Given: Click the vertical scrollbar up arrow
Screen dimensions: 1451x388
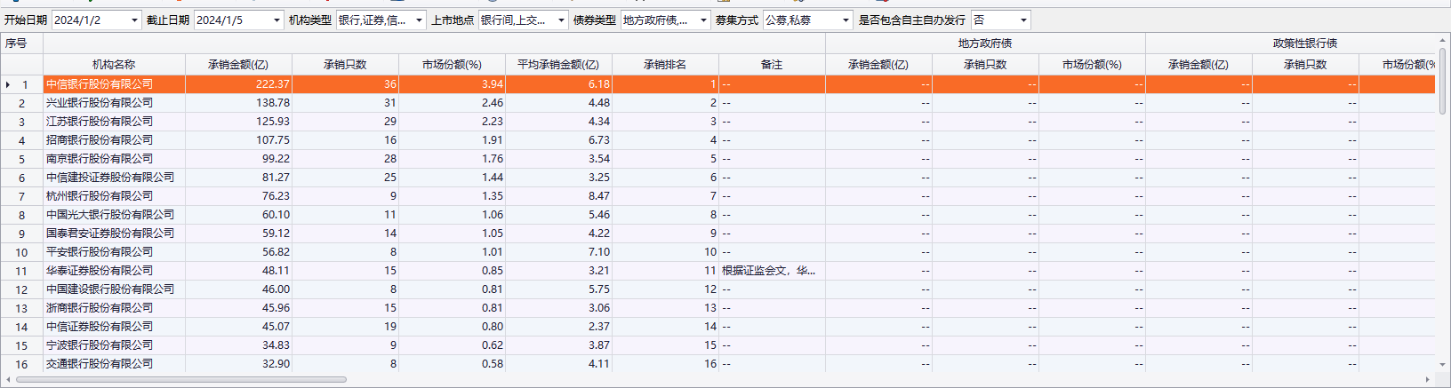Looking at the screenshot, I should 1442,40.
